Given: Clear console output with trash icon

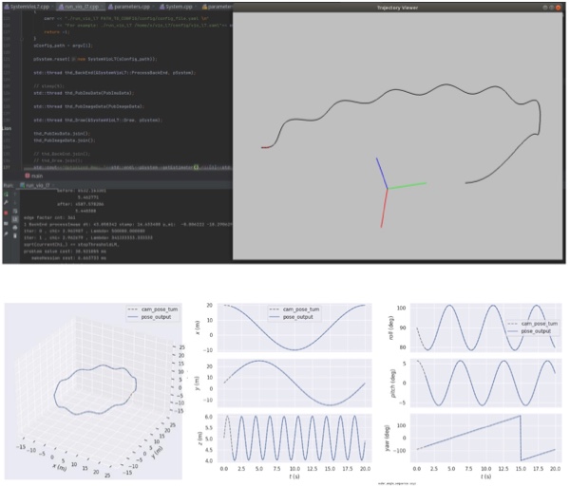Looking at the screenshot, I should 15,236.
